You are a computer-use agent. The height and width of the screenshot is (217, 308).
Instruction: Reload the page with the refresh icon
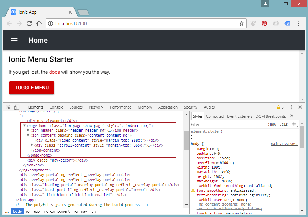[29, 23]
